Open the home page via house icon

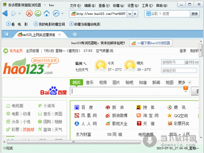47,13
